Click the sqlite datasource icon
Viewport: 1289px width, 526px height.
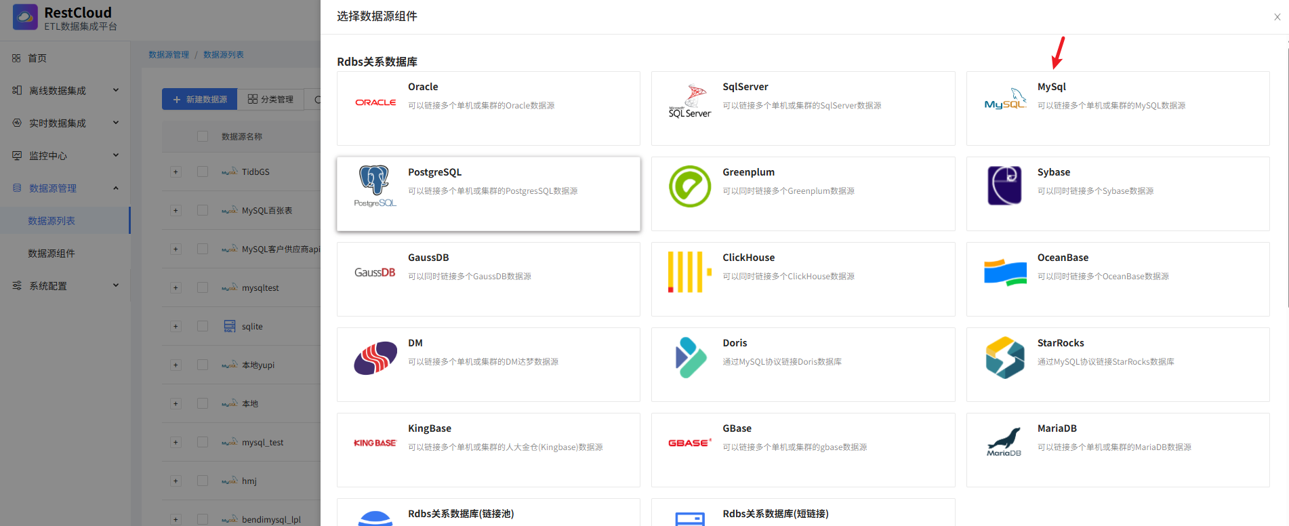coord(230,326)
